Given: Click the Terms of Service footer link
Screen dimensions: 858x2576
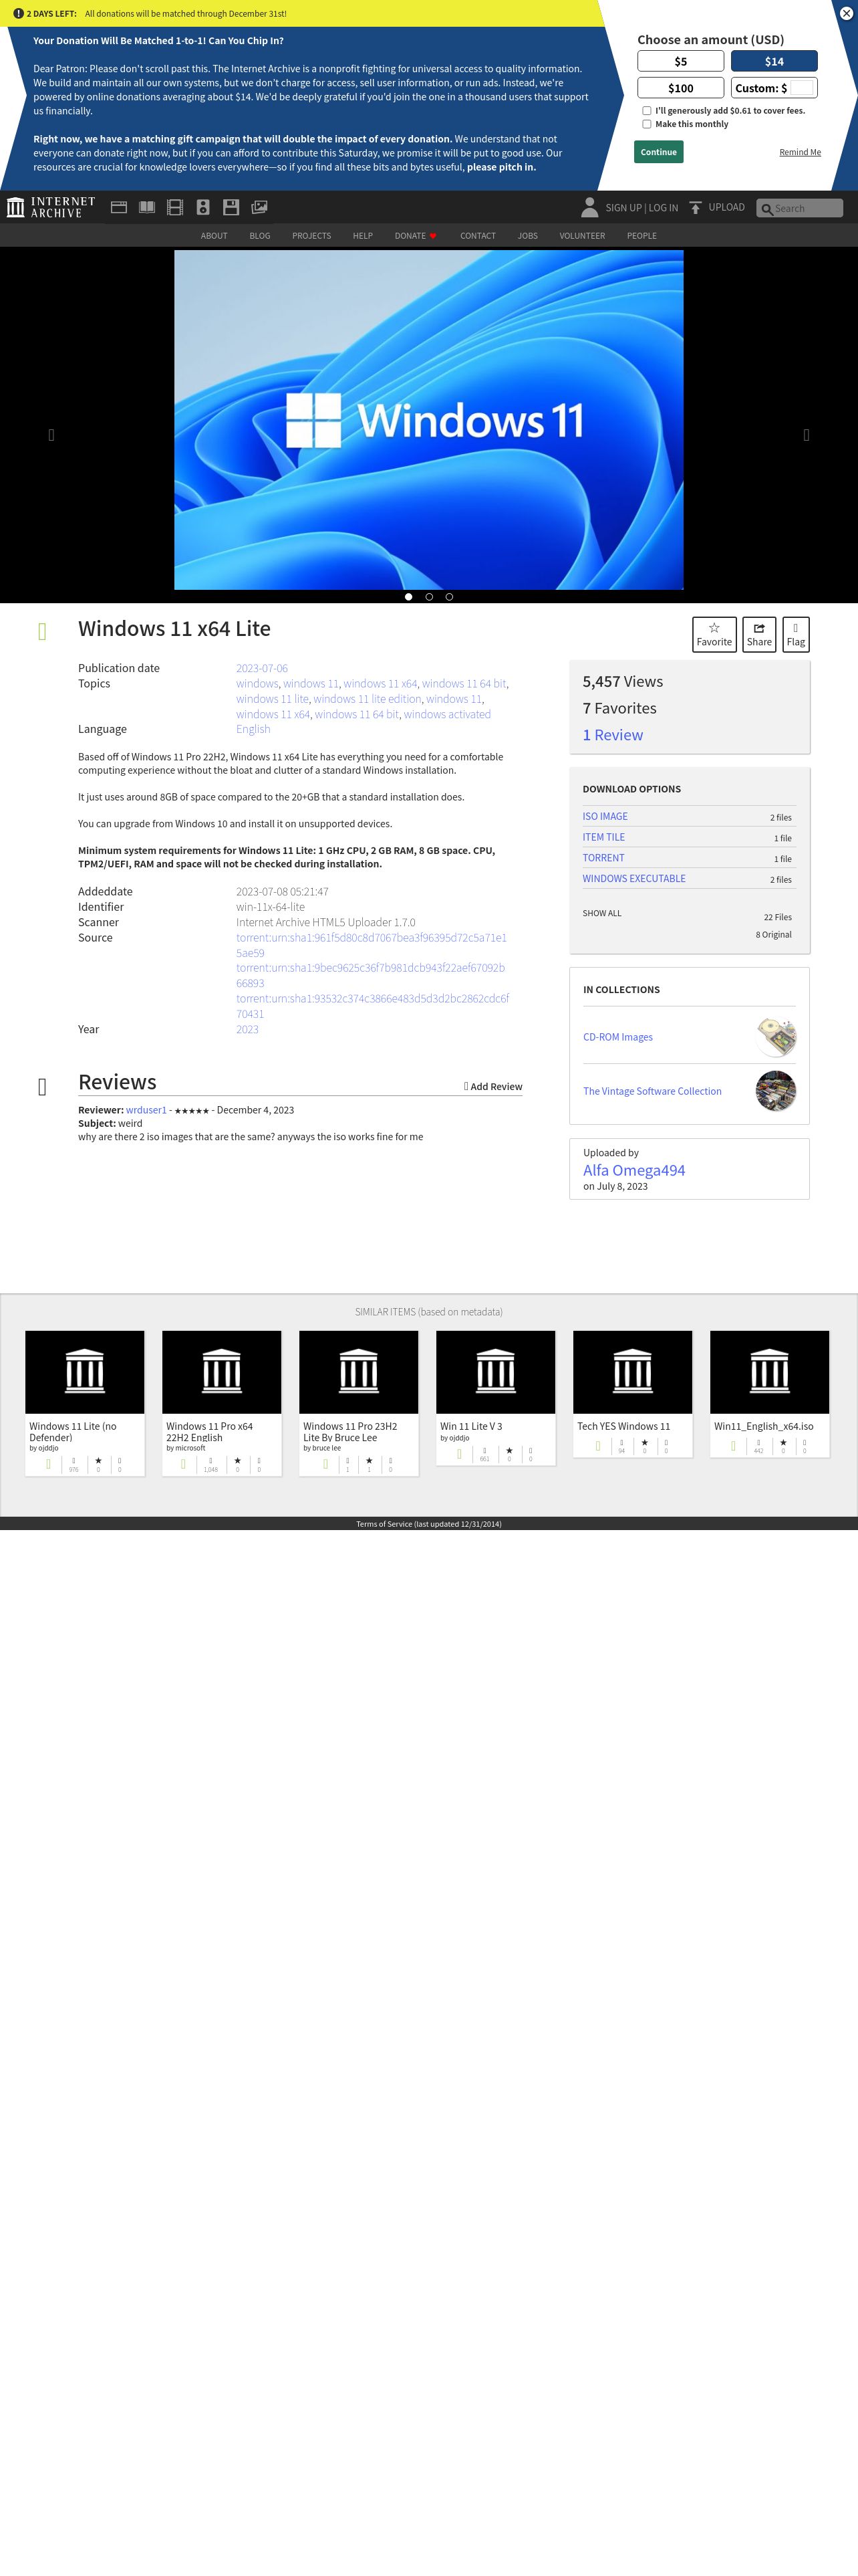Looking at the screenshot, I should pyautogui.click(x=428, y=1524).
